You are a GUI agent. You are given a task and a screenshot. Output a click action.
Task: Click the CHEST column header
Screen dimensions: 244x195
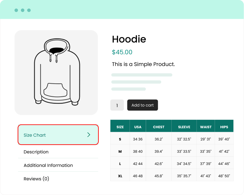click(x=159, y=127)
